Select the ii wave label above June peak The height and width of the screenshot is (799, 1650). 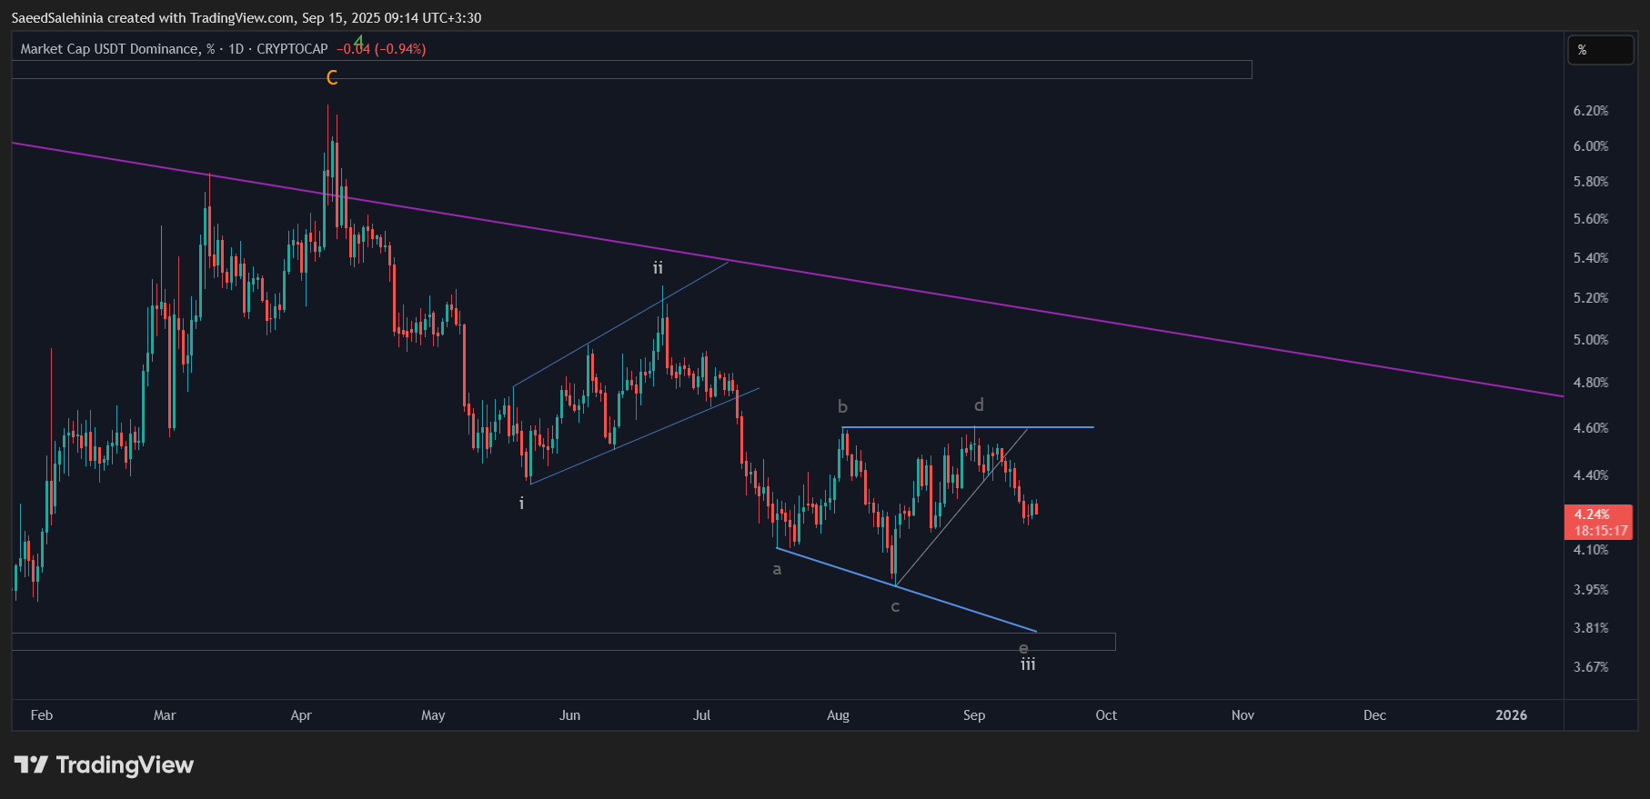coord(658,268)
